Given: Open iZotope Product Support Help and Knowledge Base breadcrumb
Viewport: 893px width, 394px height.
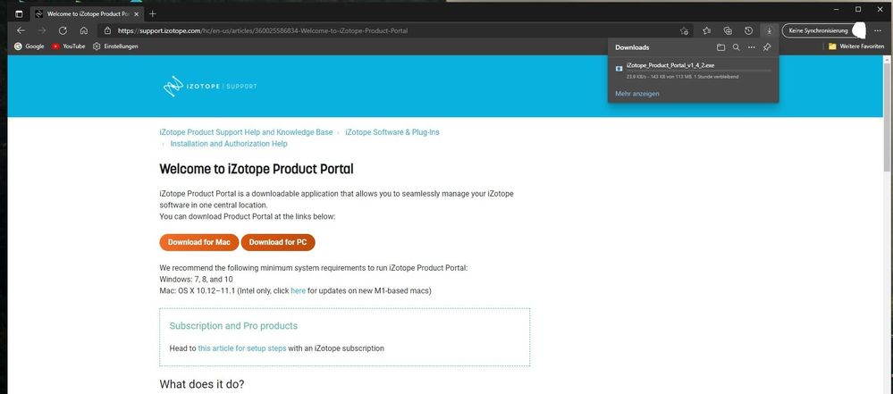Looking at the screenshot, I should point(246,132).
